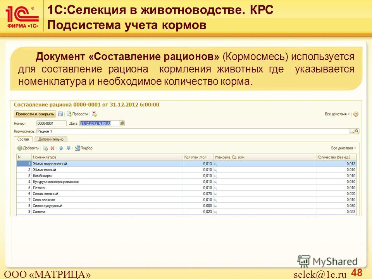Open top Все действия dropdown menu
This screenshot has width=372, height=279.
(337, 114)
